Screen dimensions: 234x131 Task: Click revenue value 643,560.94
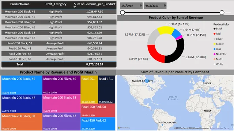pos(95,43)
